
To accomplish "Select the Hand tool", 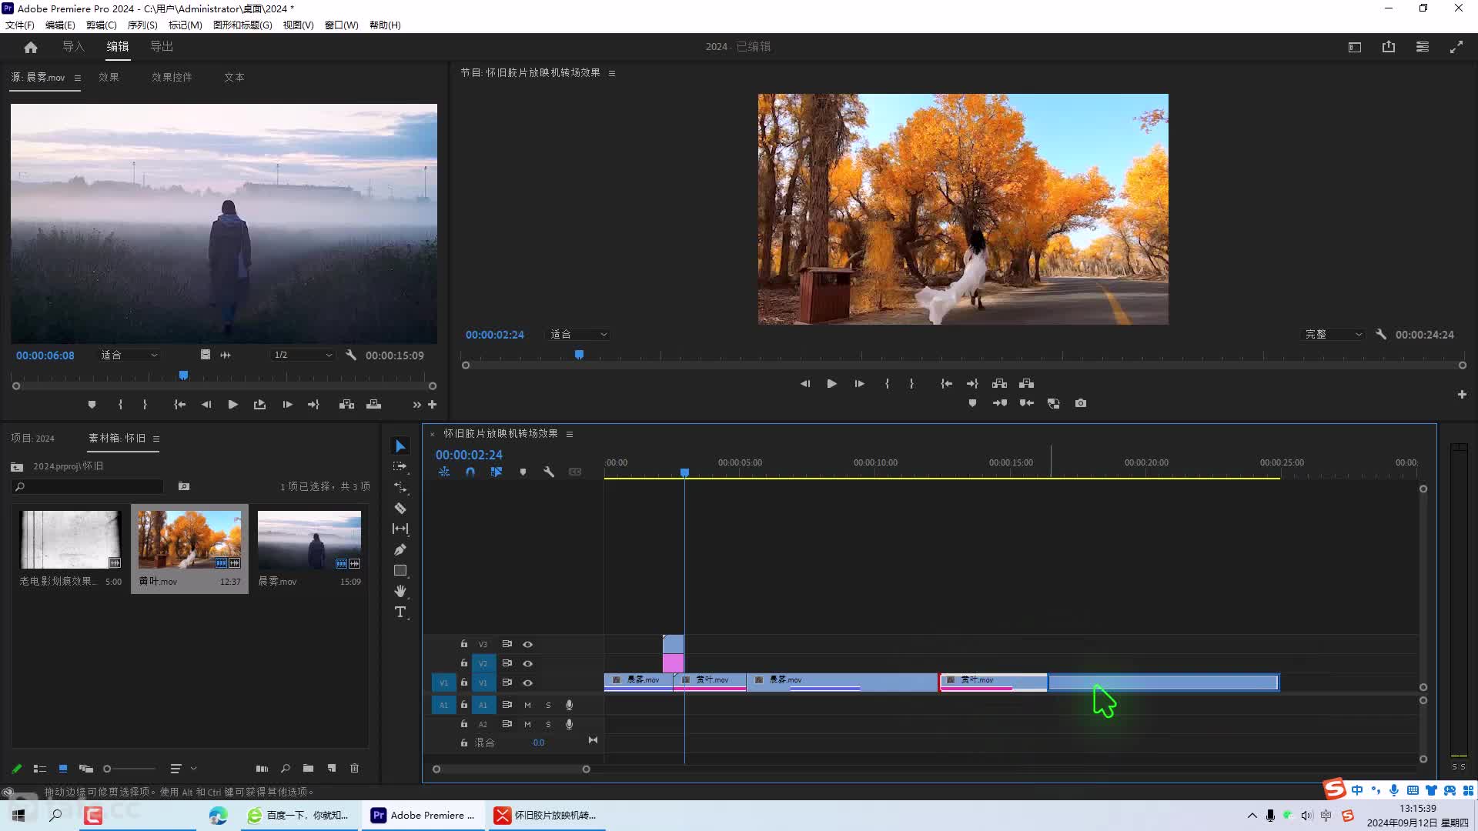I will (400, 591).
